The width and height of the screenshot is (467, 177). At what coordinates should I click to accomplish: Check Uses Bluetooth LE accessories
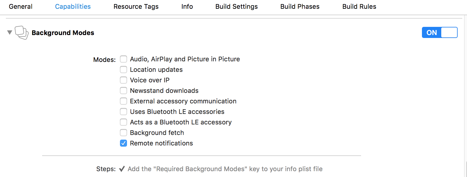(123, 112)
